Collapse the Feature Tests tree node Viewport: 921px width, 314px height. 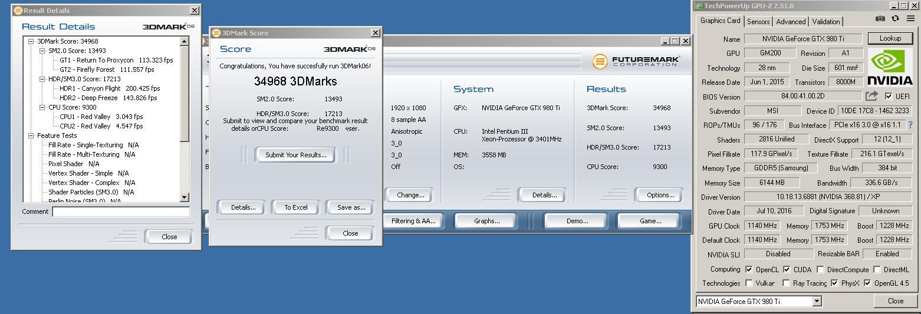[x=31, y=135]
